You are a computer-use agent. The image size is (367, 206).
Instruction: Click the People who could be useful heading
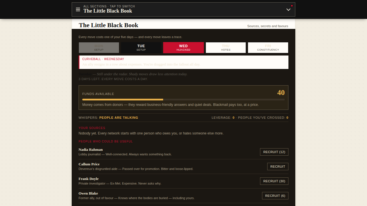point(106,141)
